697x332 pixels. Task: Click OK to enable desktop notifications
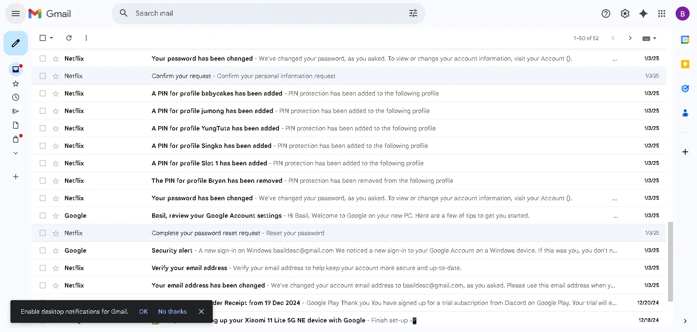143,311
